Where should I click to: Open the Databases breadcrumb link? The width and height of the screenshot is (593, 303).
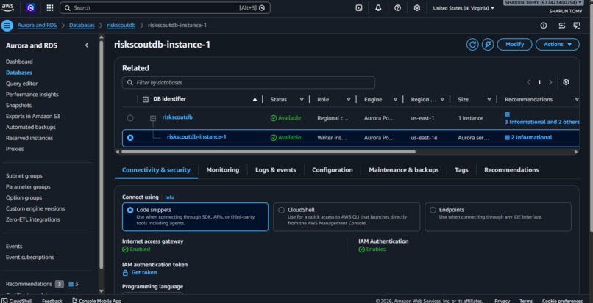(82, 25)
